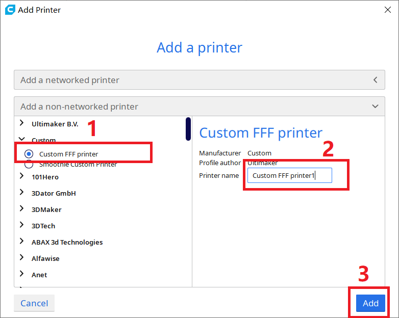Click the Anet label in list
This screenshot has width=399, height=318.
click(x=39, y=275)
